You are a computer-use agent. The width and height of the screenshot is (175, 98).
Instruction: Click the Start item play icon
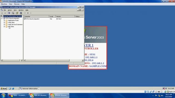pos(25,13)
